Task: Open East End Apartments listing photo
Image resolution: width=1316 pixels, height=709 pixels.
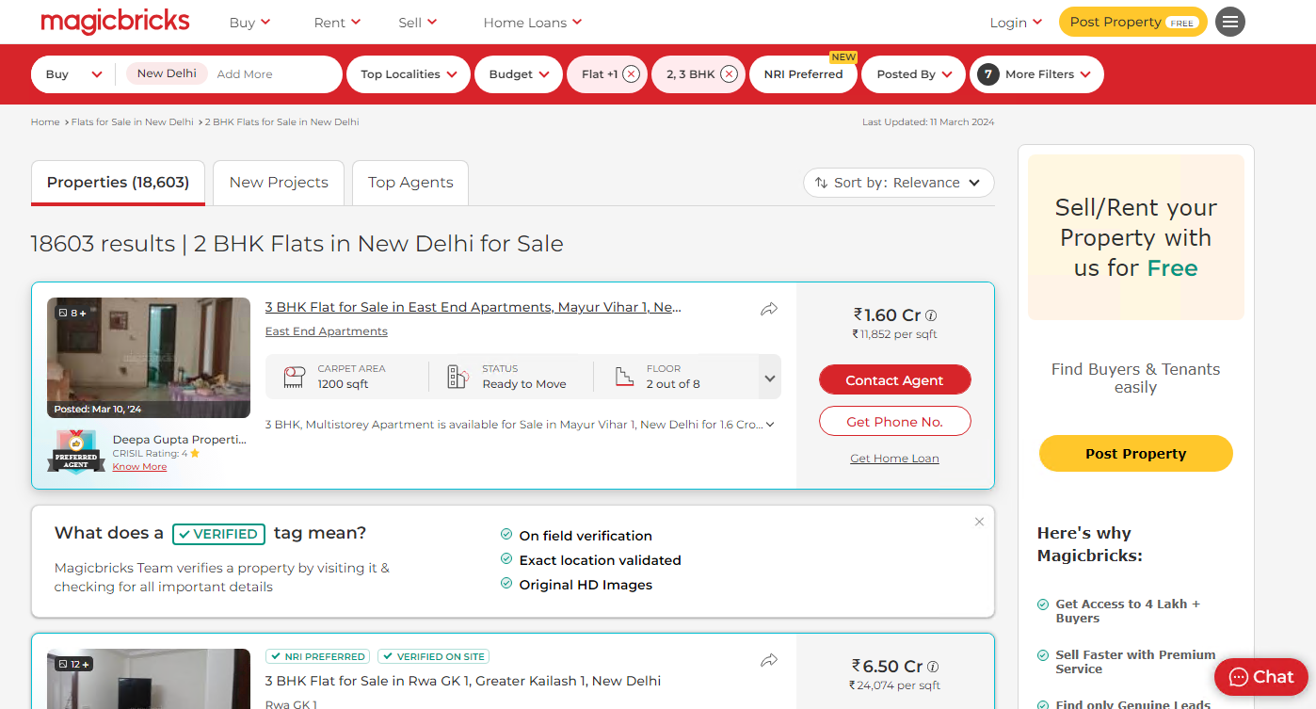Action: pyautogui.click(x=149, y=358)
